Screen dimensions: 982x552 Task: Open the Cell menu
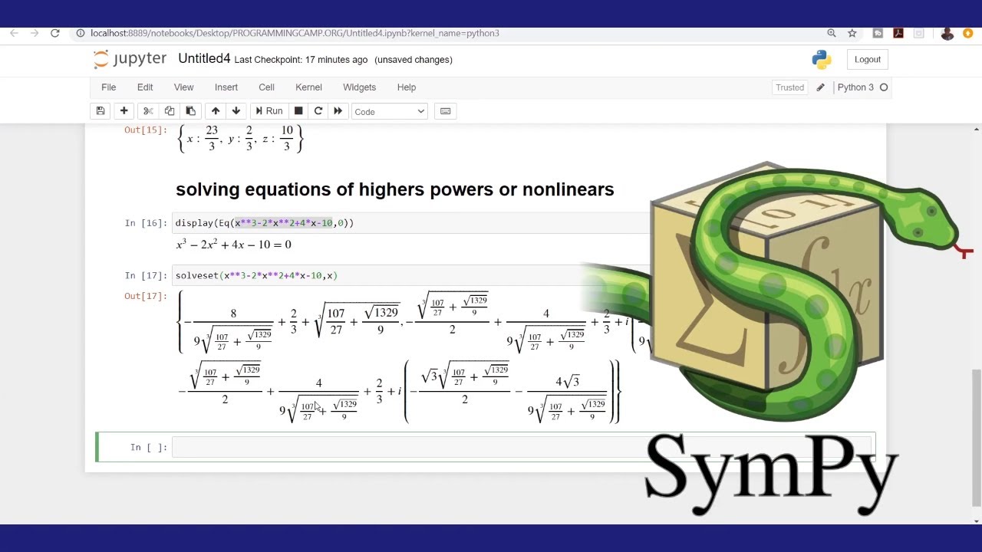pos(266,87)
